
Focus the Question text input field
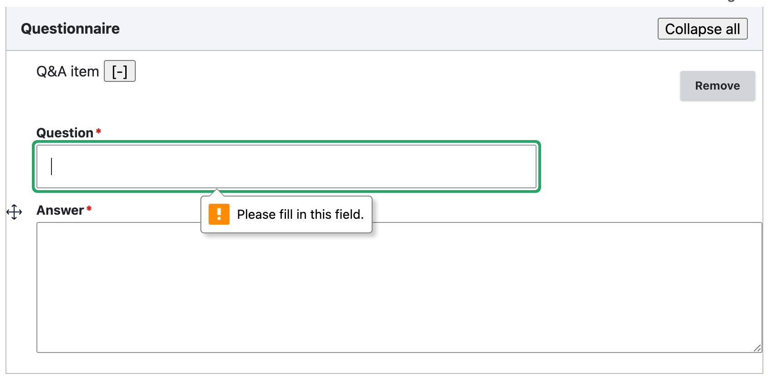286,166
